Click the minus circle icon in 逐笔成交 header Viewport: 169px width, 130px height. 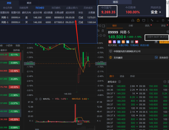coord(165,82)
